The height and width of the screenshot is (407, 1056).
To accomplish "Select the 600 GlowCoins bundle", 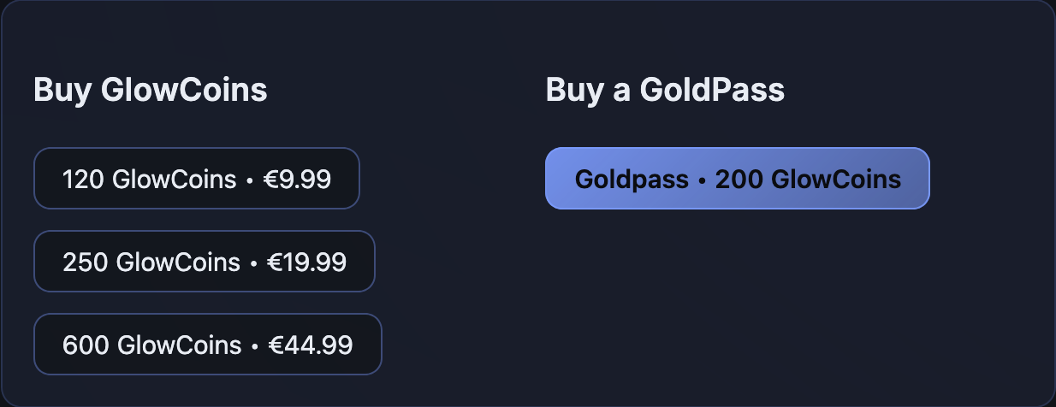I will [207, 345].
